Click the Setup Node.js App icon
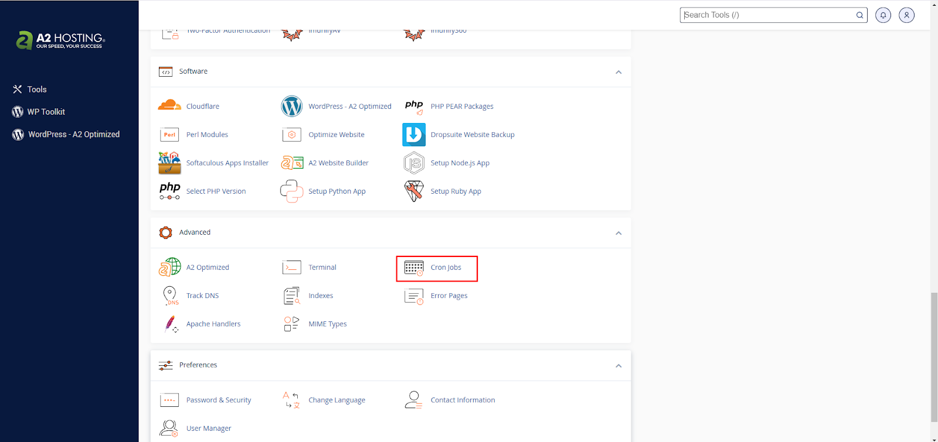 (414, 163)
